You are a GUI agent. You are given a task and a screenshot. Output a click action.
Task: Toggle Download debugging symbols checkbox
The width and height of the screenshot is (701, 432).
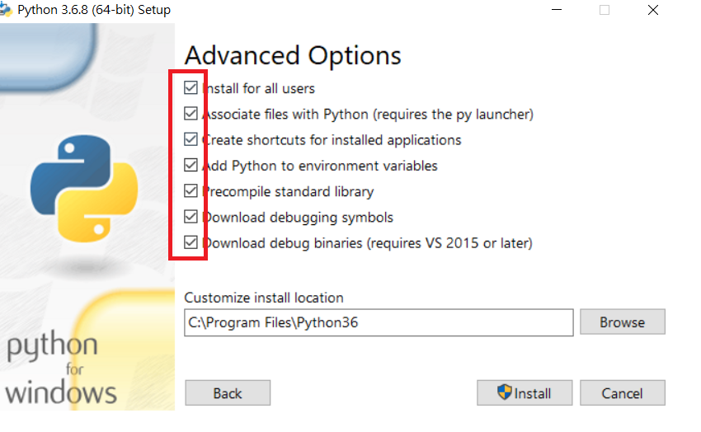[191, 217]
